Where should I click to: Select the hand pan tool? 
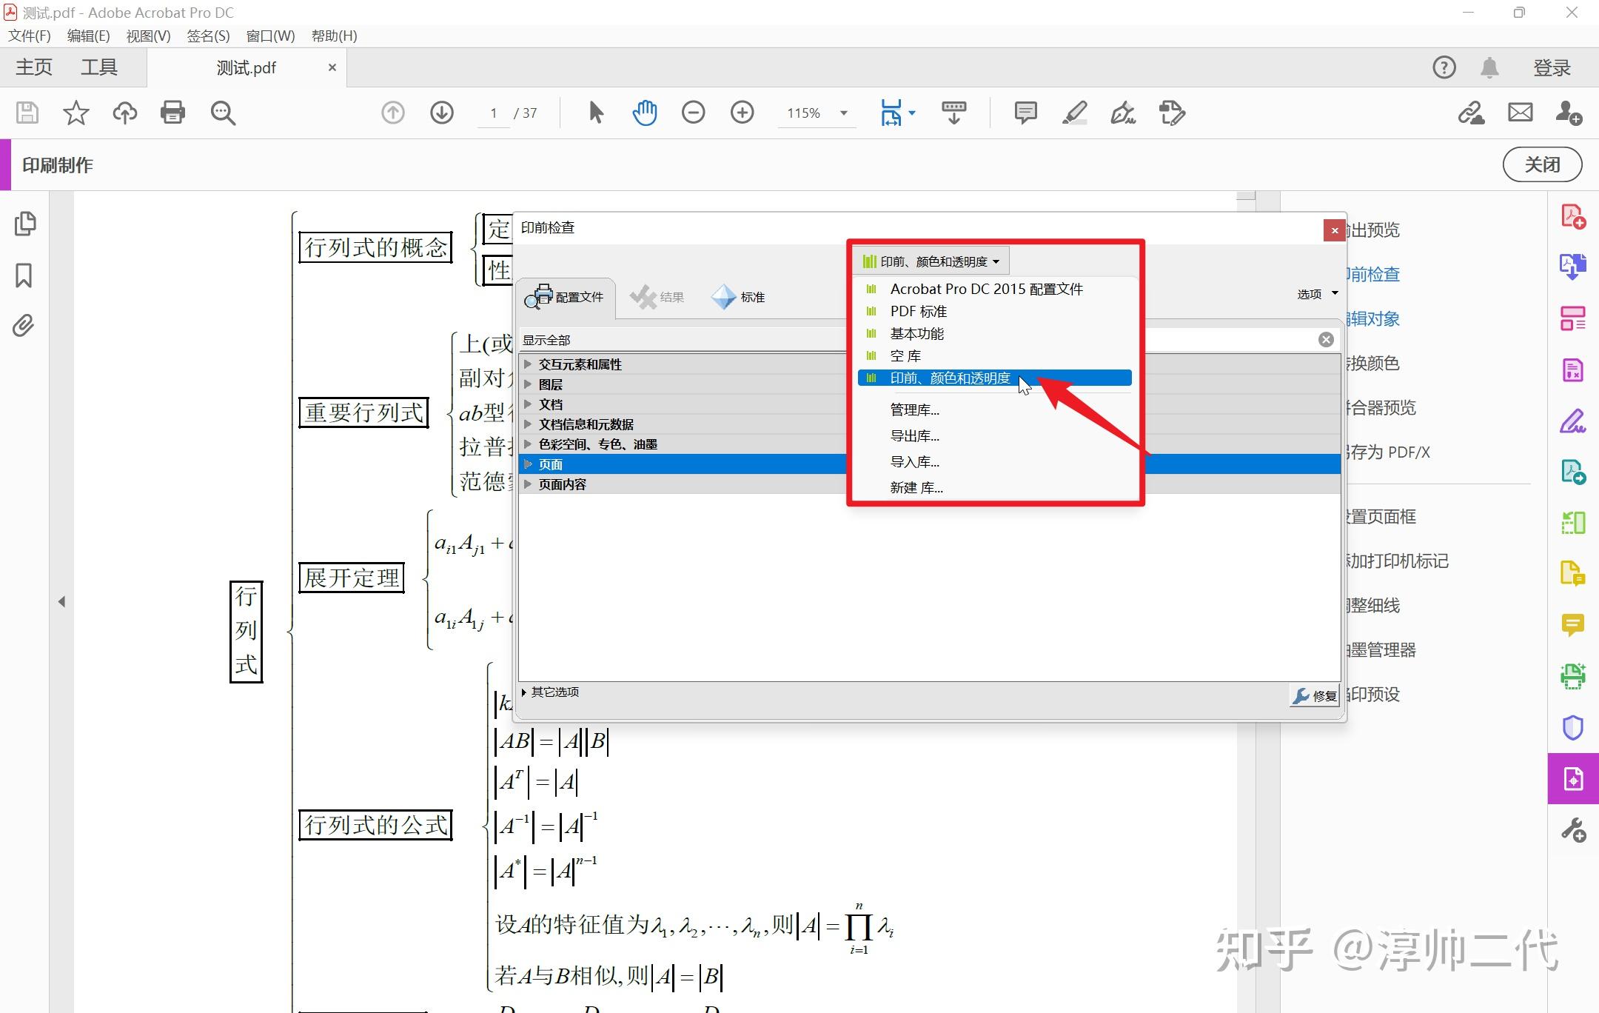(644, 113)
